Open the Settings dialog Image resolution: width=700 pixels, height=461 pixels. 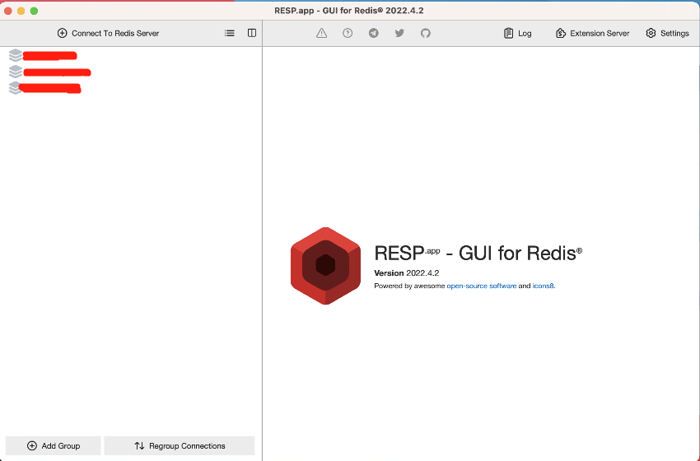[667, 33]
